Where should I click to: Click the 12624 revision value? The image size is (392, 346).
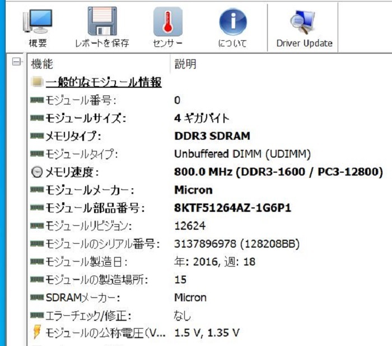(x=190, y=226)
